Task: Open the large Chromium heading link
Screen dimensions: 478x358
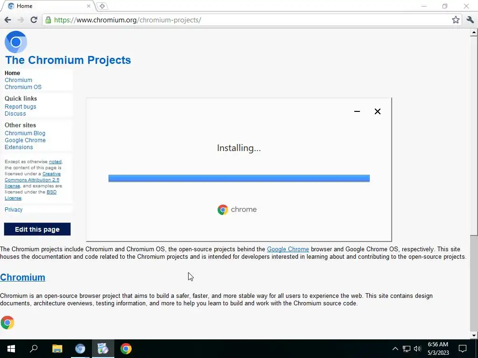Action: pyautogui.click(x=22, y=277)
